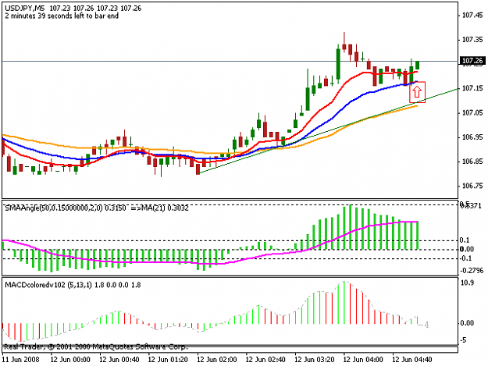Click the -5 scale label in MACD panel
The image size is (488, 366).
tap(463, 340)
